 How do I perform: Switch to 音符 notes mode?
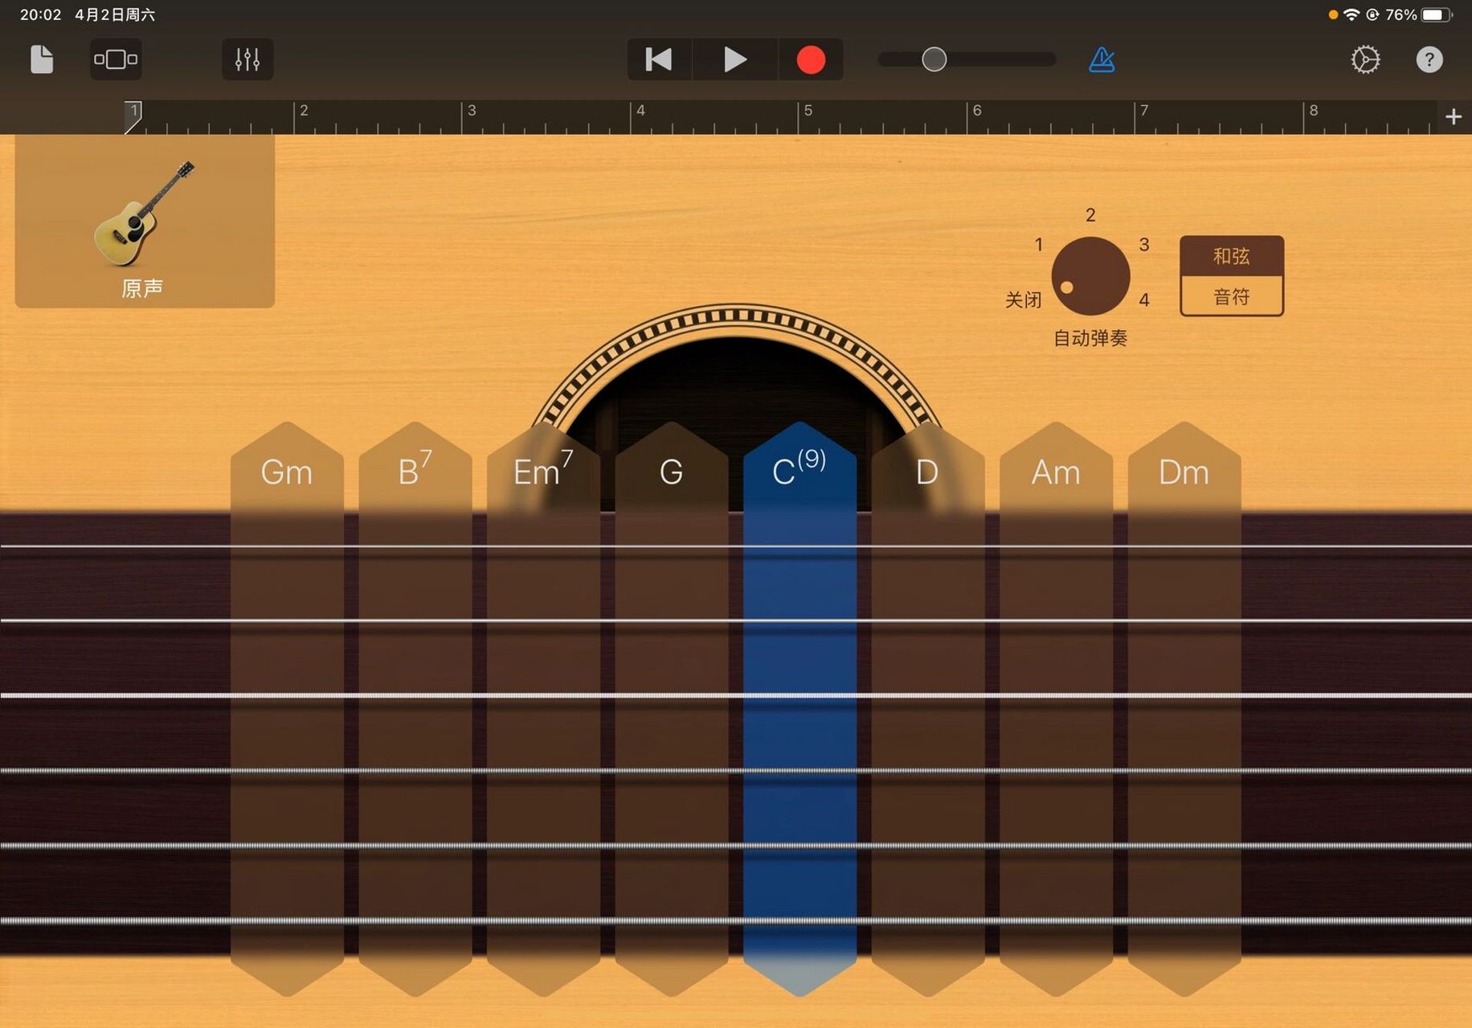tap(1231, 297)
